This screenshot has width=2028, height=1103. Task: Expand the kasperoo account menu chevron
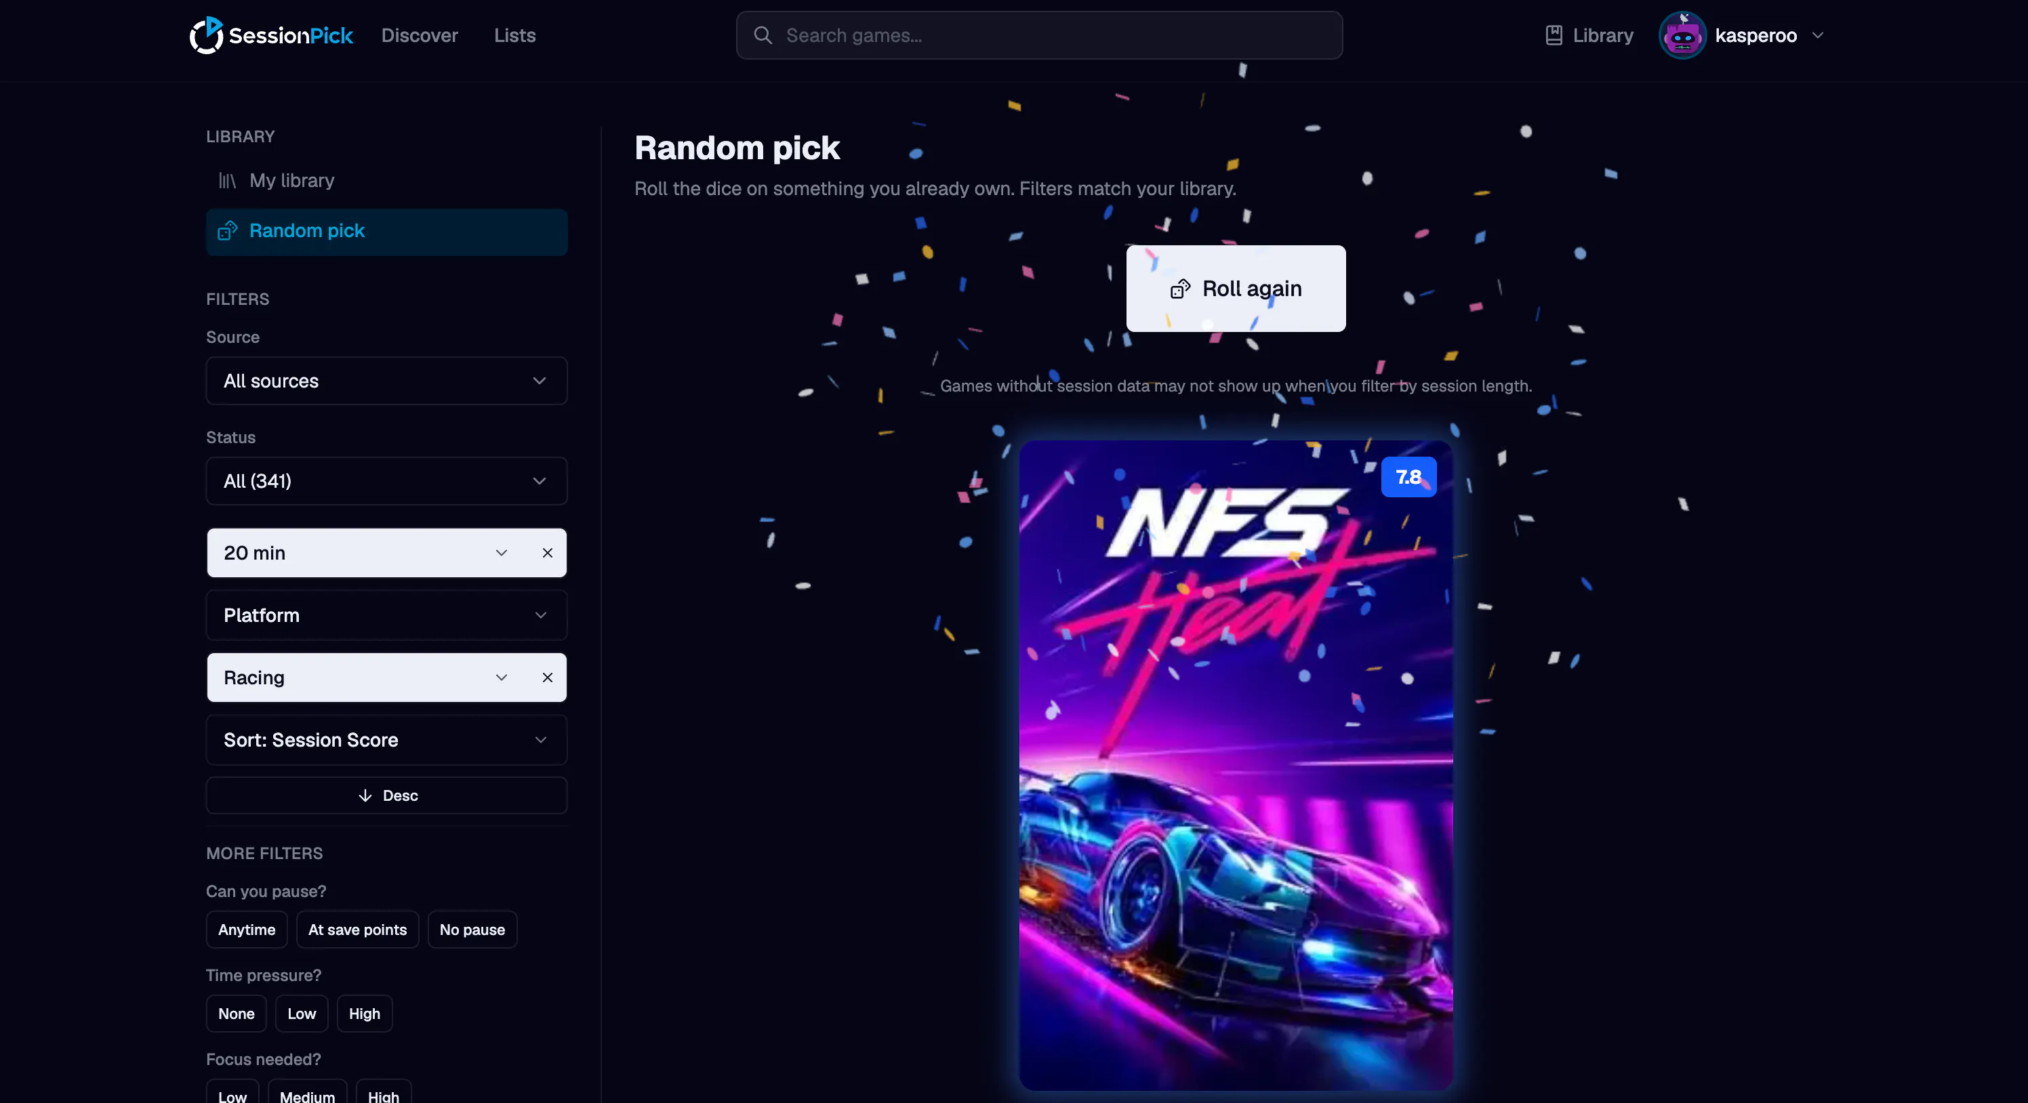[x=1817, y=35]
